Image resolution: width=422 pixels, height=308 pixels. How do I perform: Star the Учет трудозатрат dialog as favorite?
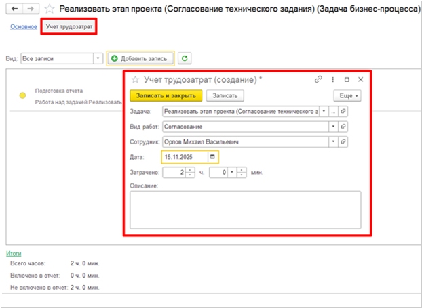[135, 80]
